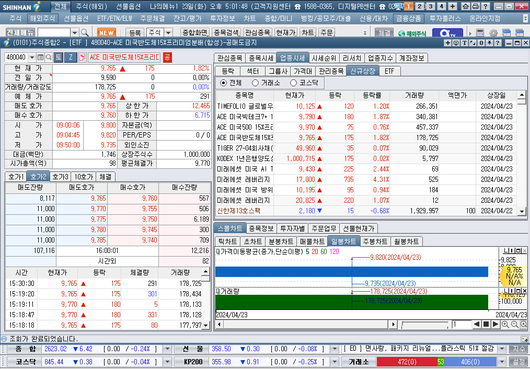Screen dimensions: 530x369
Task: Open the news headline dropdown in the ticker bar
Action: (x=502, y=349)
